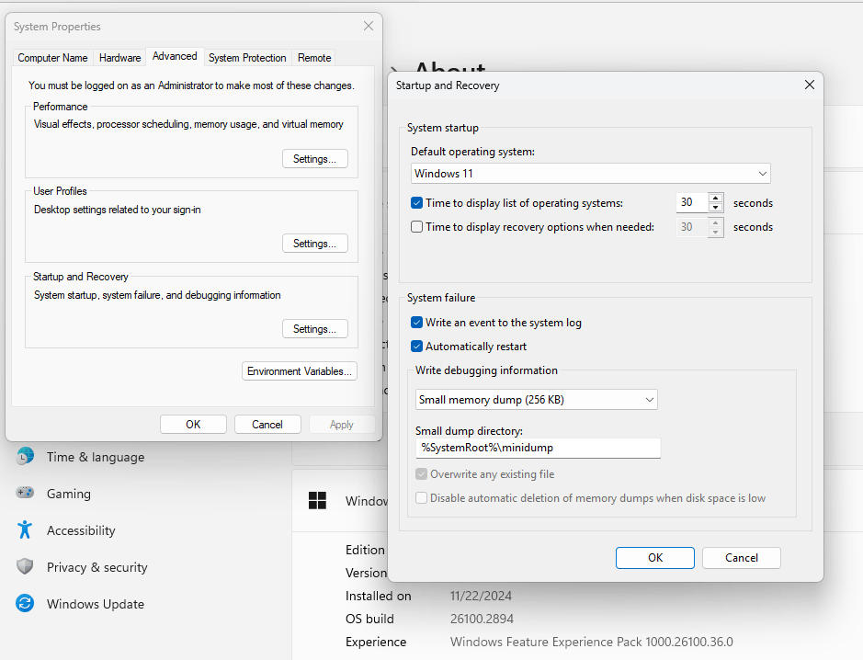The height and width of the screenshot is (660, 863).
Task: Select the Advanced tab
Action: [x=175, y=56]
